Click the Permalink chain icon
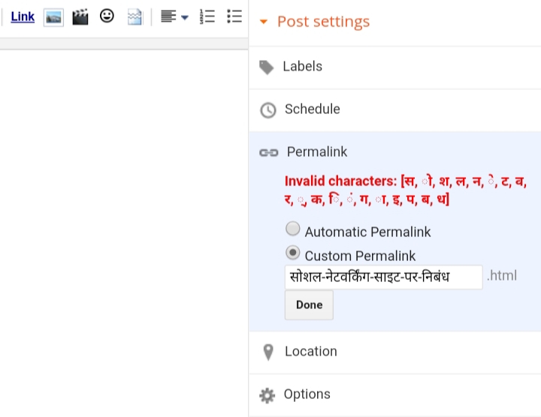 pos(269,152)
